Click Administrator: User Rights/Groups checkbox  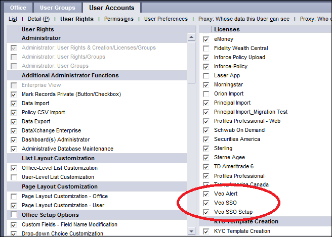(14, 57)
